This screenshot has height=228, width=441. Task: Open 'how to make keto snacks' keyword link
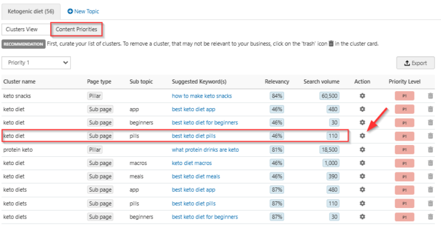(x=202, y=96)
